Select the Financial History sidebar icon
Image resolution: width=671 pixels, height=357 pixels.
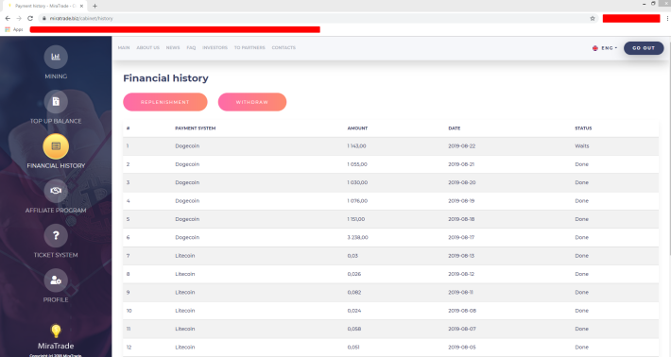click(x=56, y=146)
